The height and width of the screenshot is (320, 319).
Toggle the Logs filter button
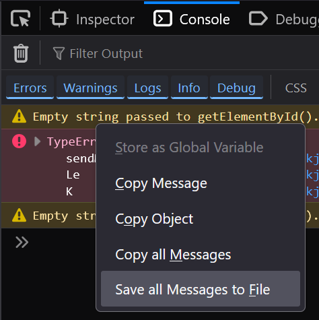(147, 88)
